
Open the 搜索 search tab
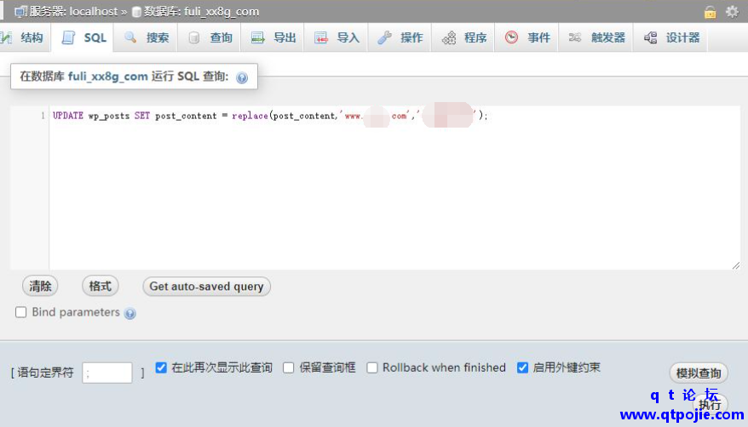pyautogui.click(x=147, y=37)
